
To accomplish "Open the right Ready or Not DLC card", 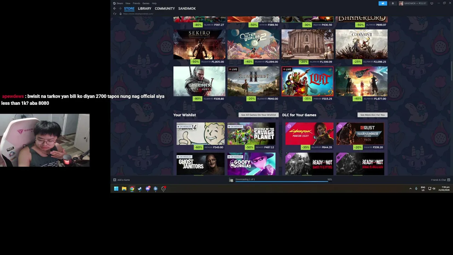I will click(360, 164).
